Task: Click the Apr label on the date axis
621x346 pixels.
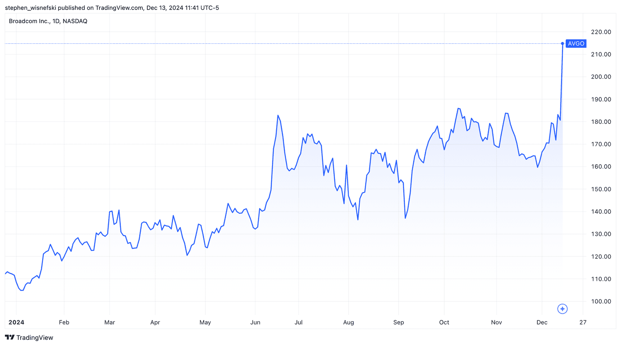Action: [x=155, y=322]
